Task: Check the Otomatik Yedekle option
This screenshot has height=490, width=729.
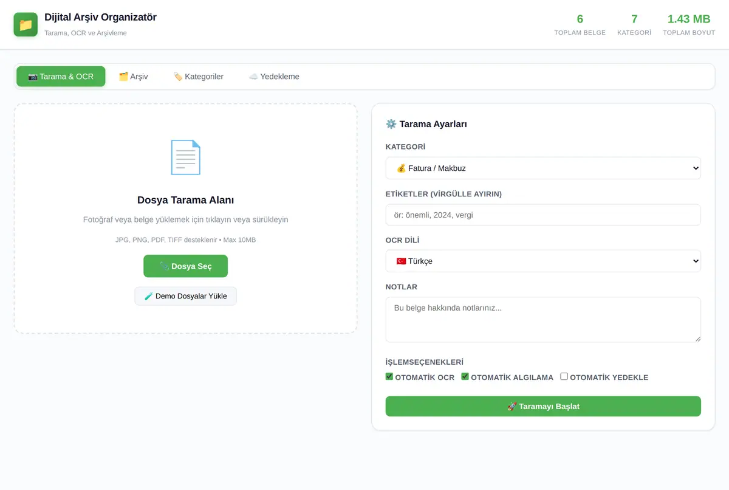Action: (564, 376)
